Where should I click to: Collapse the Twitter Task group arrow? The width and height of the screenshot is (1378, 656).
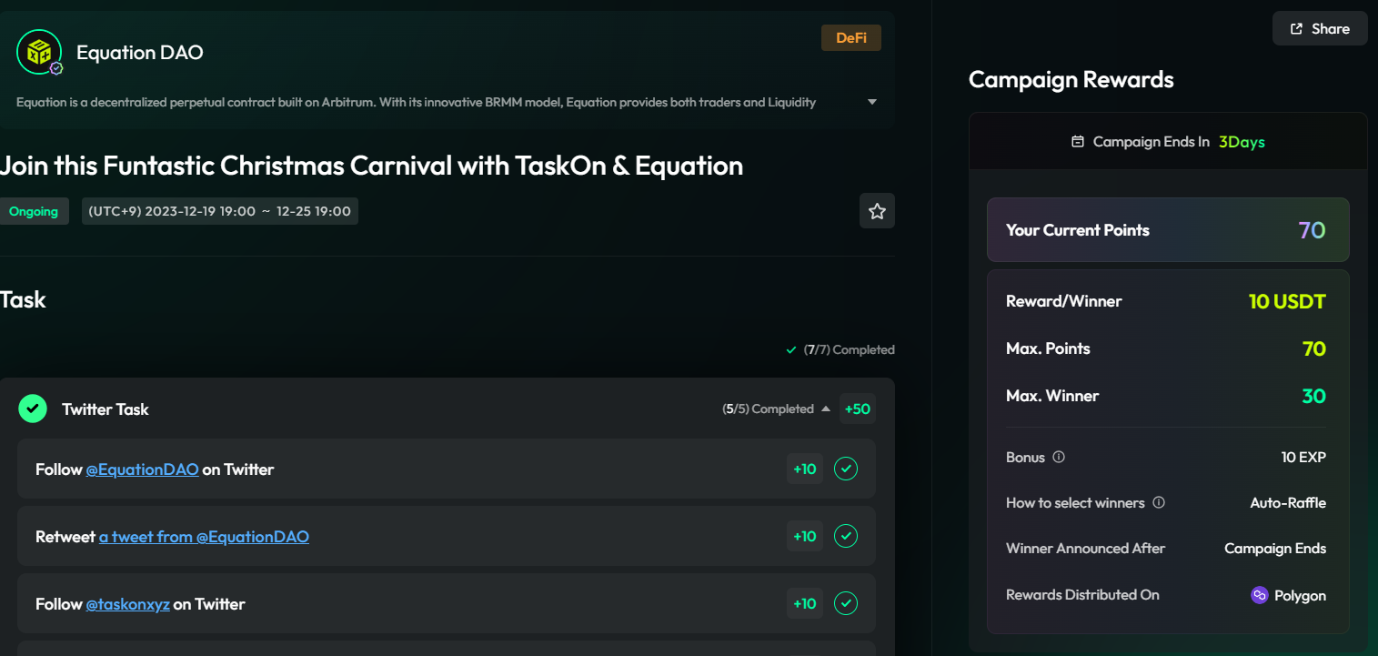coord(826,409)
